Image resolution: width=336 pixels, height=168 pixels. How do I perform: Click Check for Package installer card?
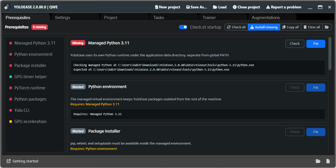tap(295, 132)
